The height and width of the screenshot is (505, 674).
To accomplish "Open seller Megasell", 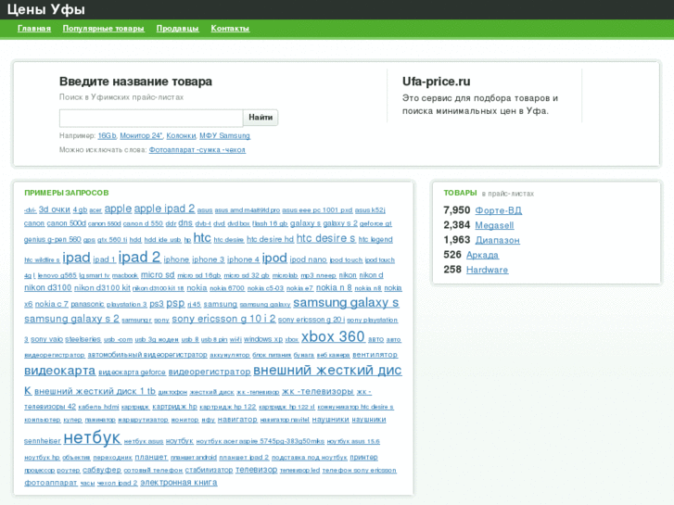I will [494, 225].
